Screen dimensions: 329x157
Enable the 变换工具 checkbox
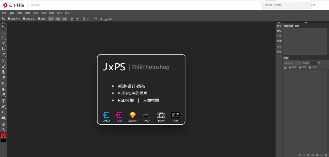[24, 19]
